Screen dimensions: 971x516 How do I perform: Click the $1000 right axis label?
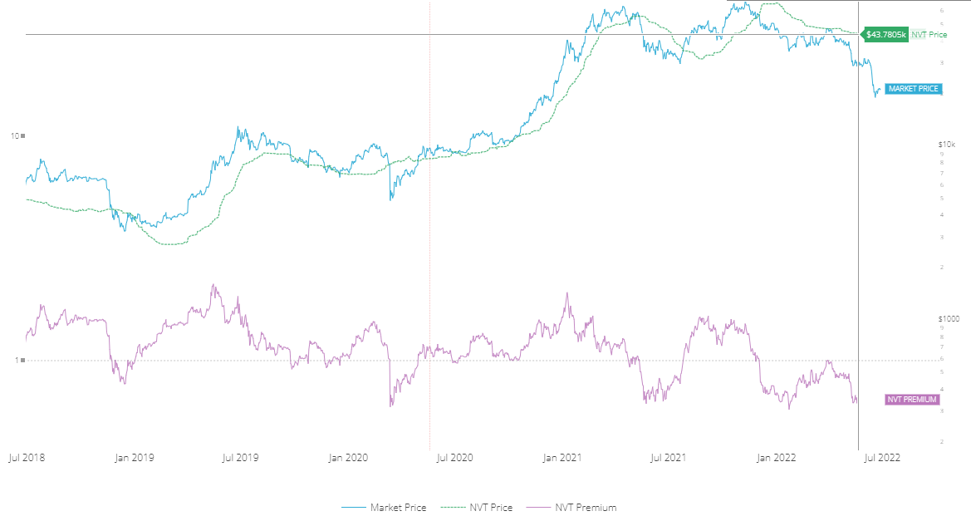[x=949, y=319]
